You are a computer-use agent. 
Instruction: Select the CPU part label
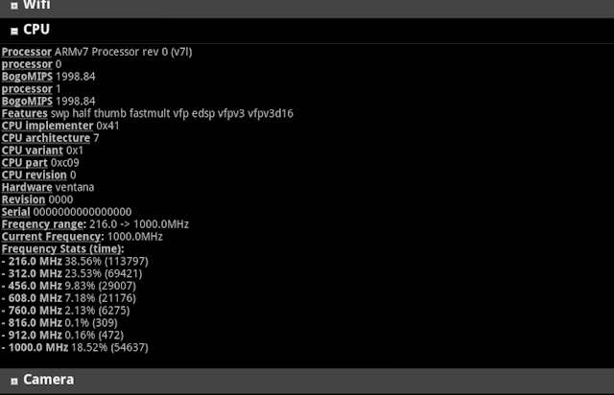pyautogui.click(x=25, y=163)
